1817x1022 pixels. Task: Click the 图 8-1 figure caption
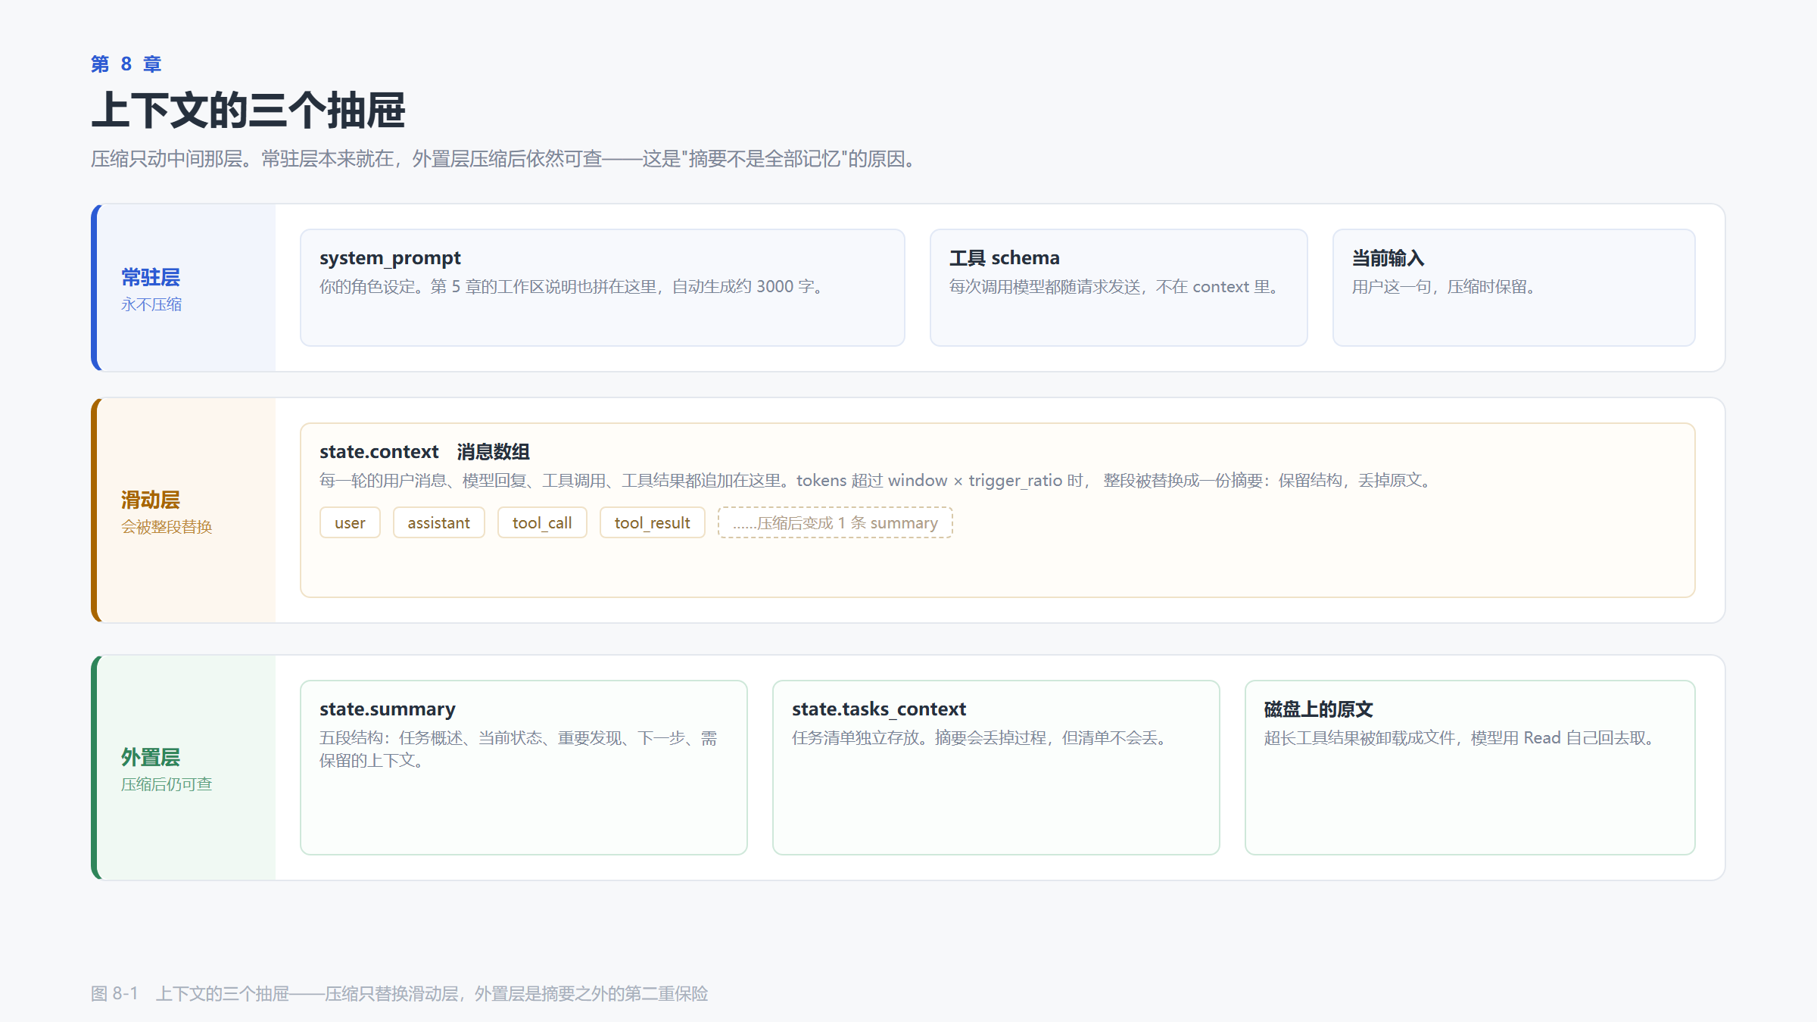click(400, 993)
